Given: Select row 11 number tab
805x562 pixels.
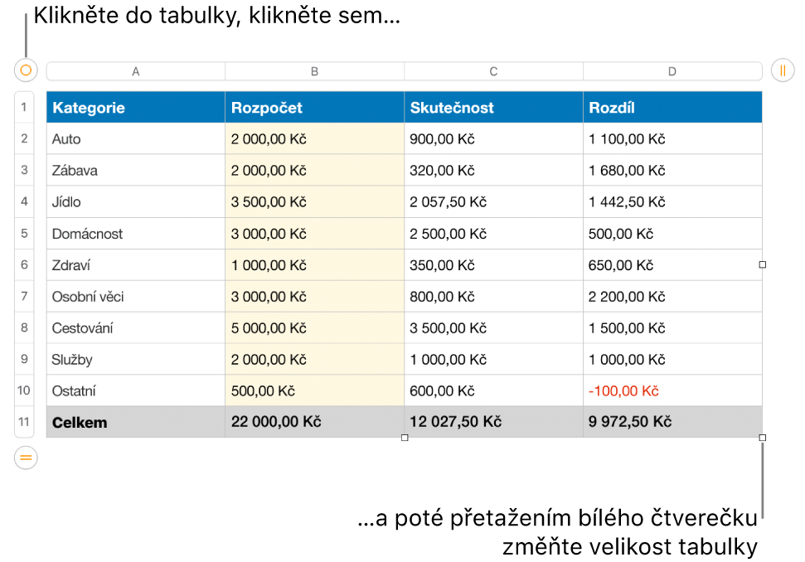Looking at the screenshot, I should tap(24, 422).
